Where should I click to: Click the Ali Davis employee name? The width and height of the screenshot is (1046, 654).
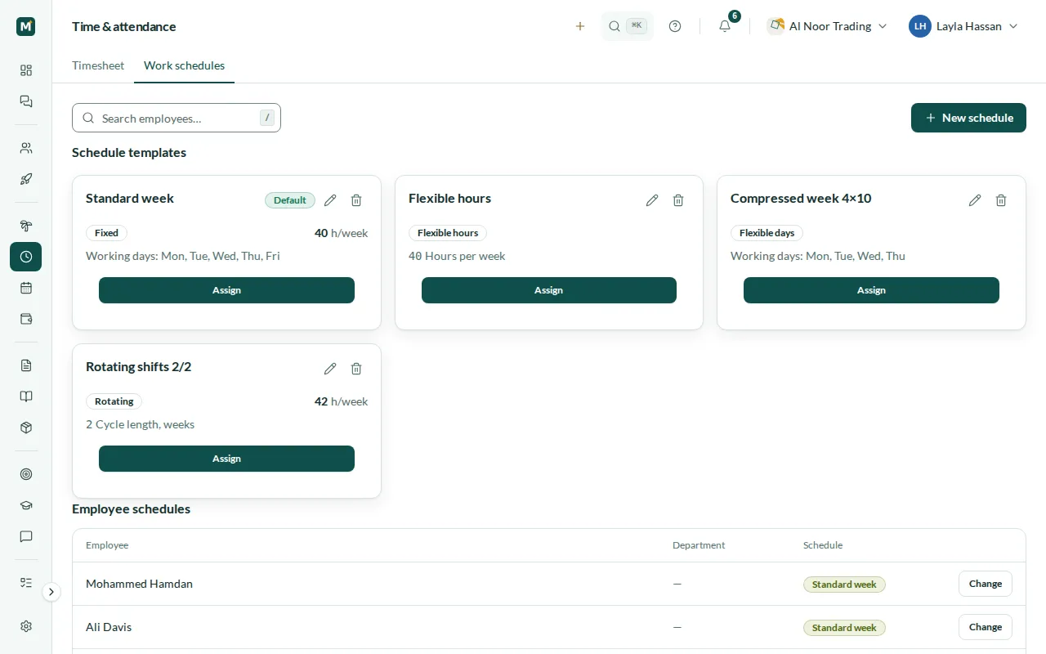point(109,627)
